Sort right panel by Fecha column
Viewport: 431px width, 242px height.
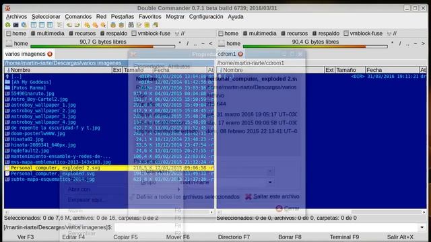pyautogui.click(x=392, y=70)
